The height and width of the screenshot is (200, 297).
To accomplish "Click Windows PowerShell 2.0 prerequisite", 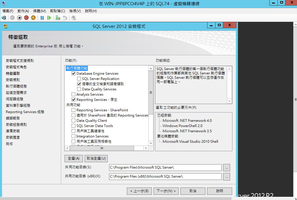I will 182,126.
